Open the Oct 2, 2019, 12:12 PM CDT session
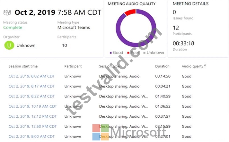Image resolution: width=229 pixels, height=142 pixels. (32, 116)
